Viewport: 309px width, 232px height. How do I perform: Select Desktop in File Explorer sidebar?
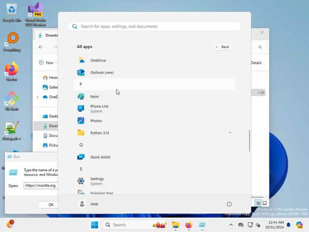(50, 116)
